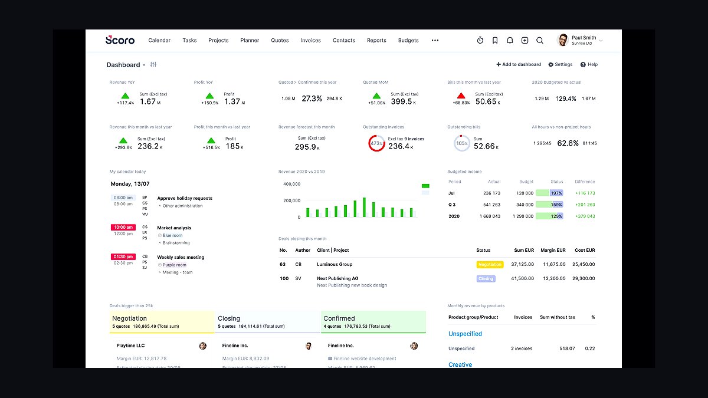The image size is (708, 398).
Task: Click Revenue YoY green up arrow
Action: 125,96
